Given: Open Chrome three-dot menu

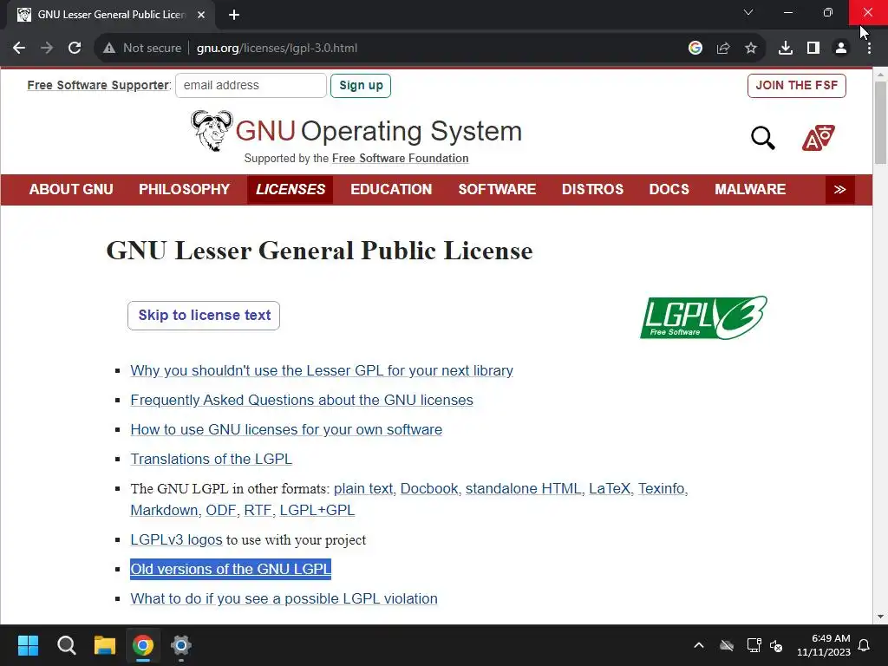Looking at the screenshot, I should click(x=869, y=49).
